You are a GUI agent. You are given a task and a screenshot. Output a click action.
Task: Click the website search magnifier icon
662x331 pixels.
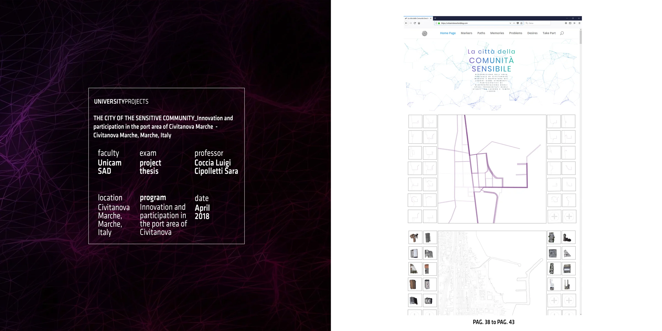[562, 33]
